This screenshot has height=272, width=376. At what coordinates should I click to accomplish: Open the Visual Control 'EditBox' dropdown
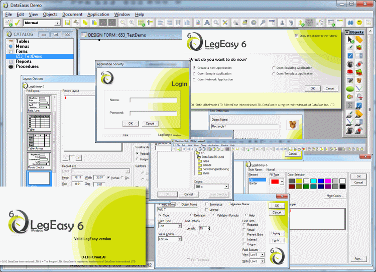(179, 239)
